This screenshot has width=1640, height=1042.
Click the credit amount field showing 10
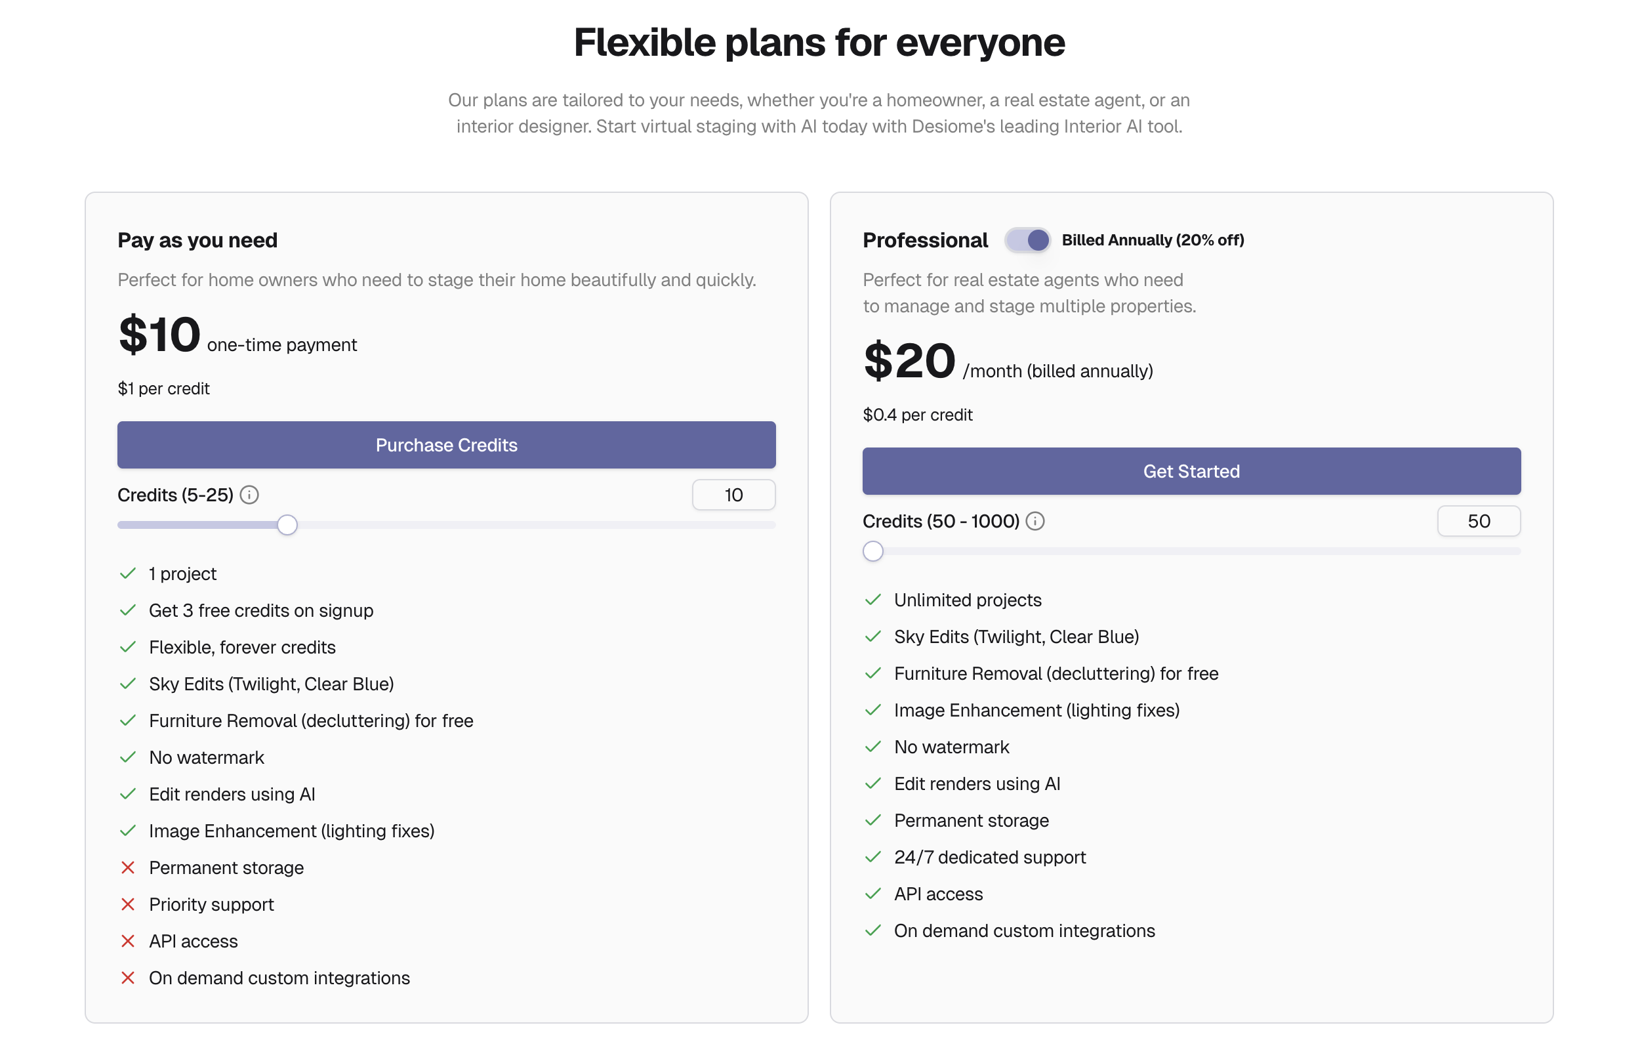tap(733, 495)
